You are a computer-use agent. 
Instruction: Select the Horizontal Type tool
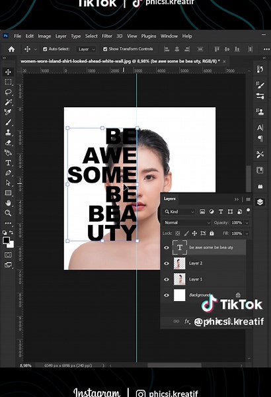8,163
